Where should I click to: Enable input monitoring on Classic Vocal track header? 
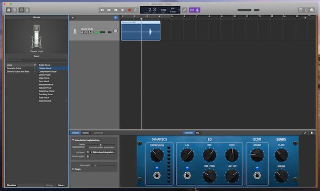tap(90, 32)
